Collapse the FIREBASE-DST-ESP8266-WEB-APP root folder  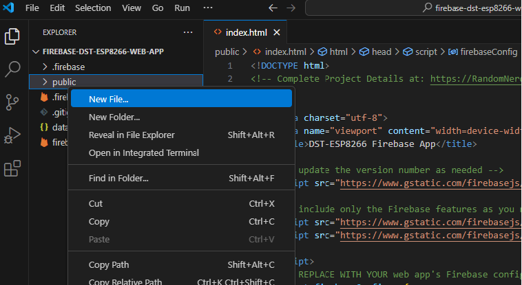pyautogui.click(x=36, y=52)
